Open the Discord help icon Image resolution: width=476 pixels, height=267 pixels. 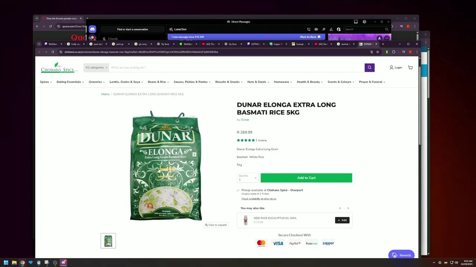pyautogui.click(x=364, y=22)
